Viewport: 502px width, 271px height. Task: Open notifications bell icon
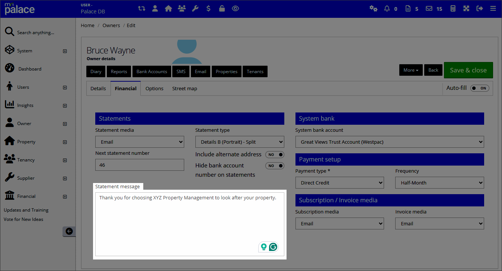(387, 9)
